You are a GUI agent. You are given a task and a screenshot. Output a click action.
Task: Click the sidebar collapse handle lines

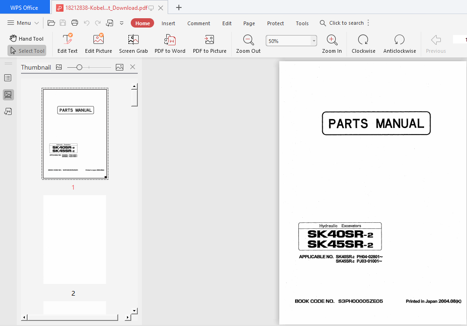[8, 64]
